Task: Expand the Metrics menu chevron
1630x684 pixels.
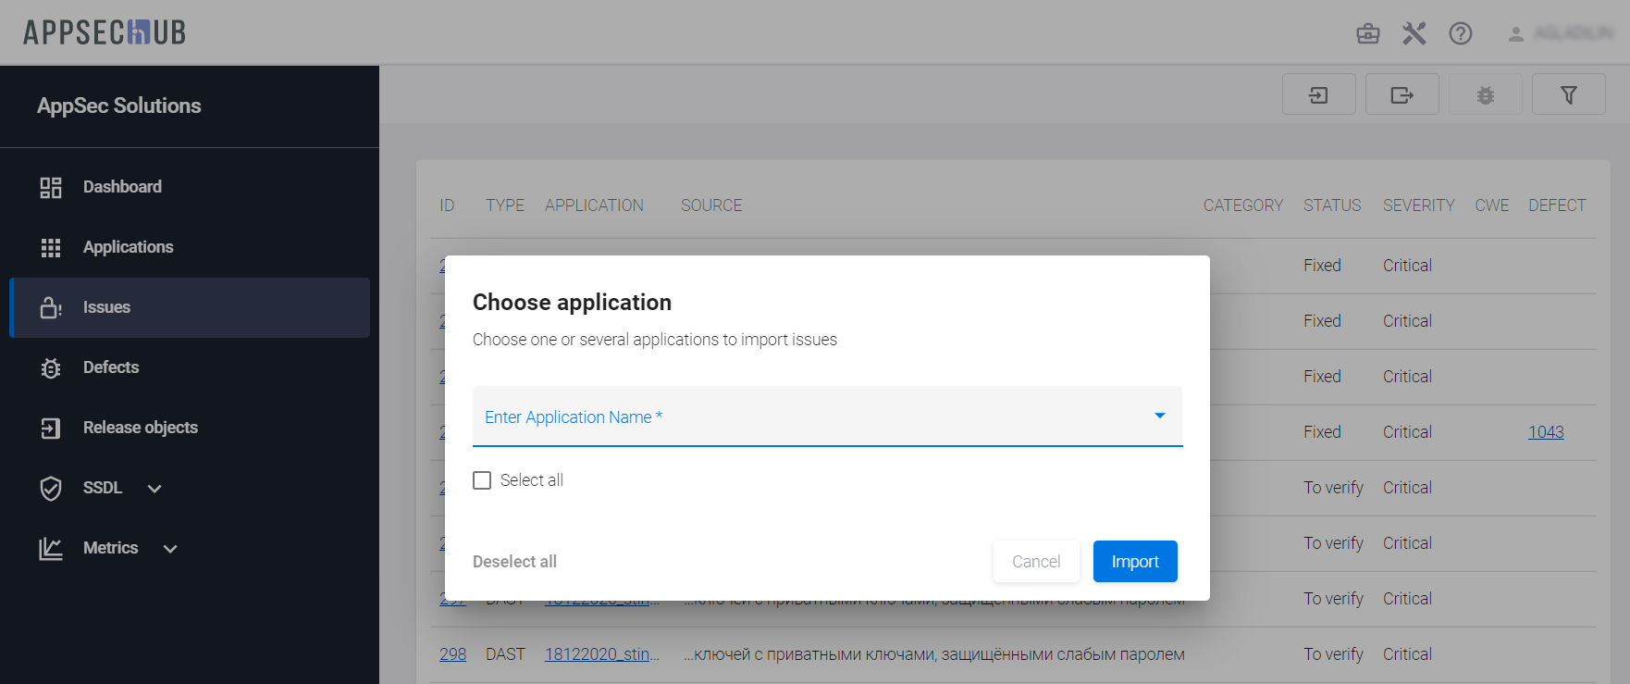Action: 170,549
